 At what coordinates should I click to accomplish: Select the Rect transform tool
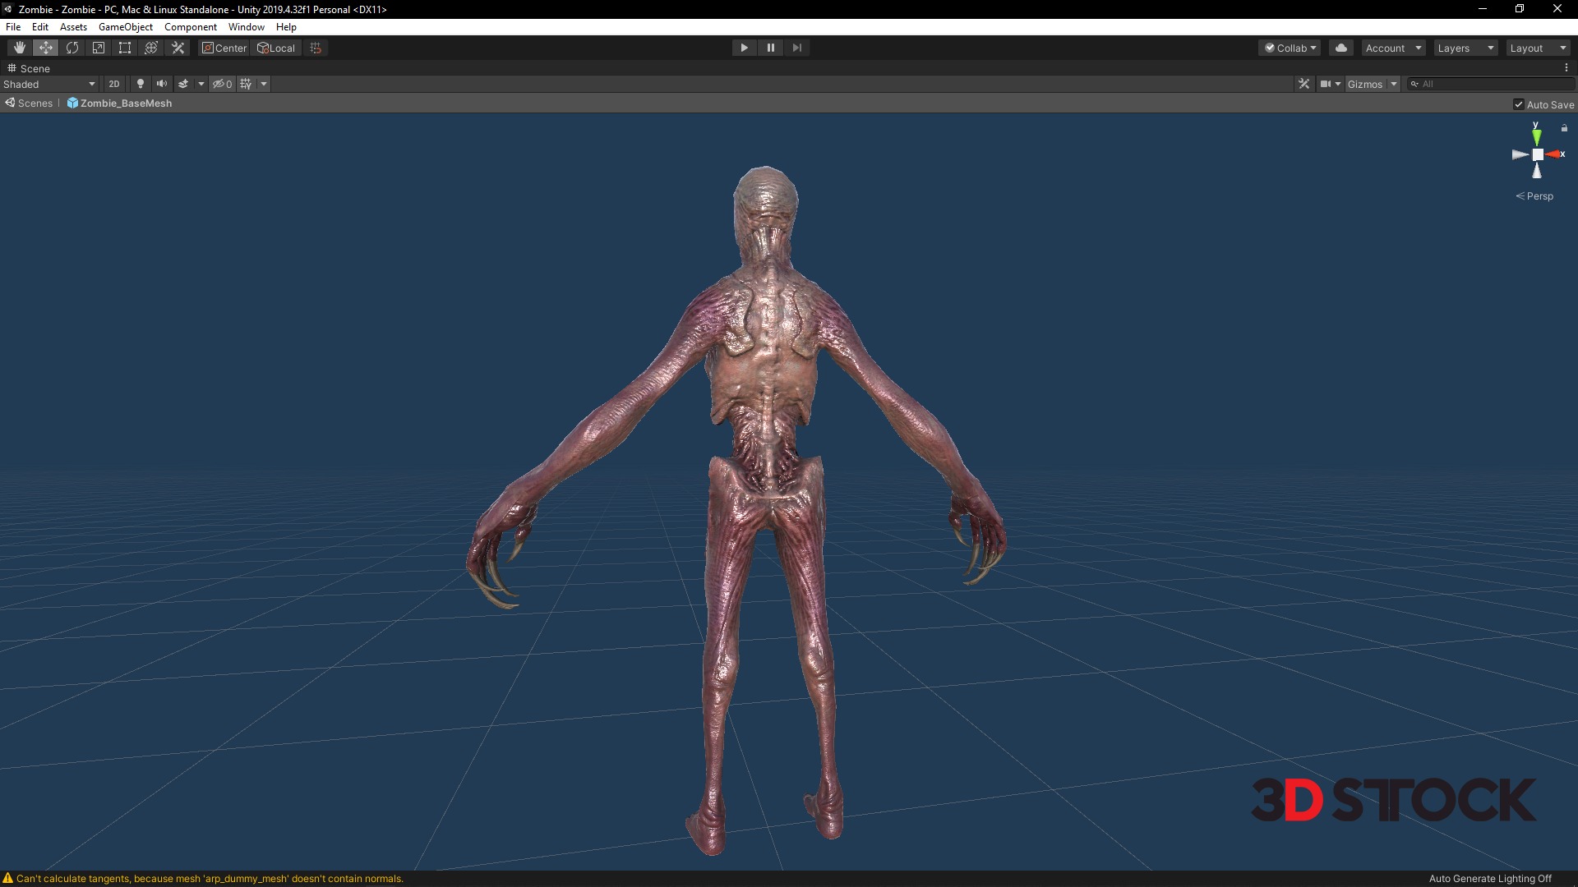click(125, 48)
